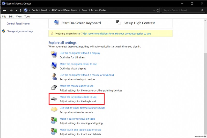Click icon beside Make it easier to focus
The image size is (207, 138).
point(54,120)
